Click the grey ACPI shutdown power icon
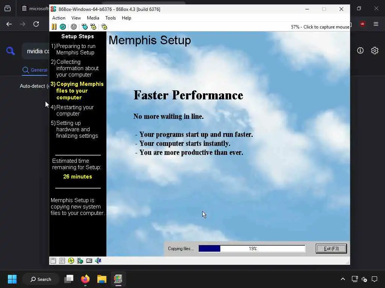Viewport: 385px width, 288px height. tap(74, 27)
